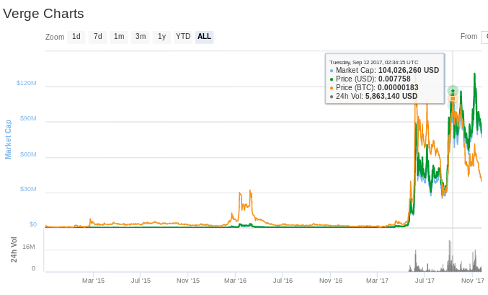Image resolution: width=488 pixels, height=295 pixels.
Task: Click the $120M axis label
Action: pos(27,83)
